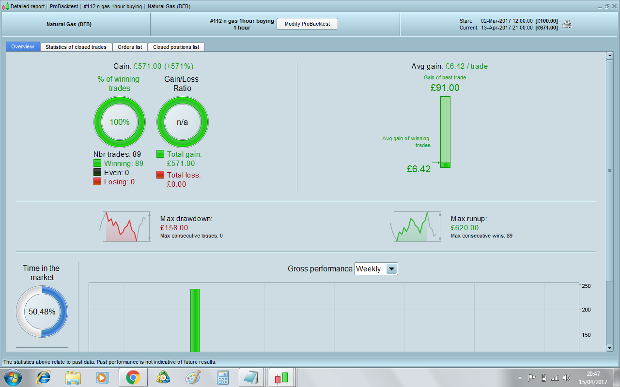Restore down the Detailed report window
The width and height of the screenshot is (620, 387).
tap(606, 6)
